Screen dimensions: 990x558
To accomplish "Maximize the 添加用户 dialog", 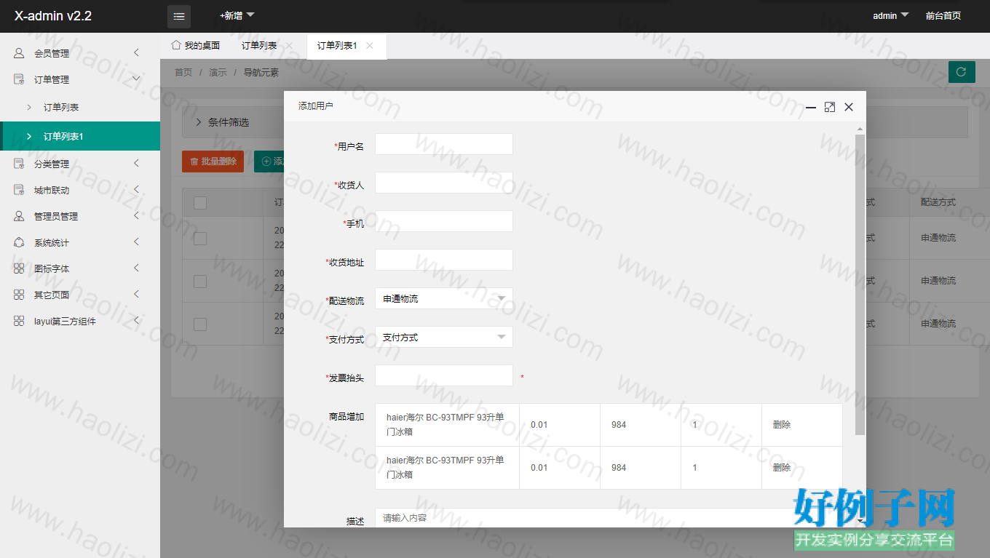I will tap(830, 107).
